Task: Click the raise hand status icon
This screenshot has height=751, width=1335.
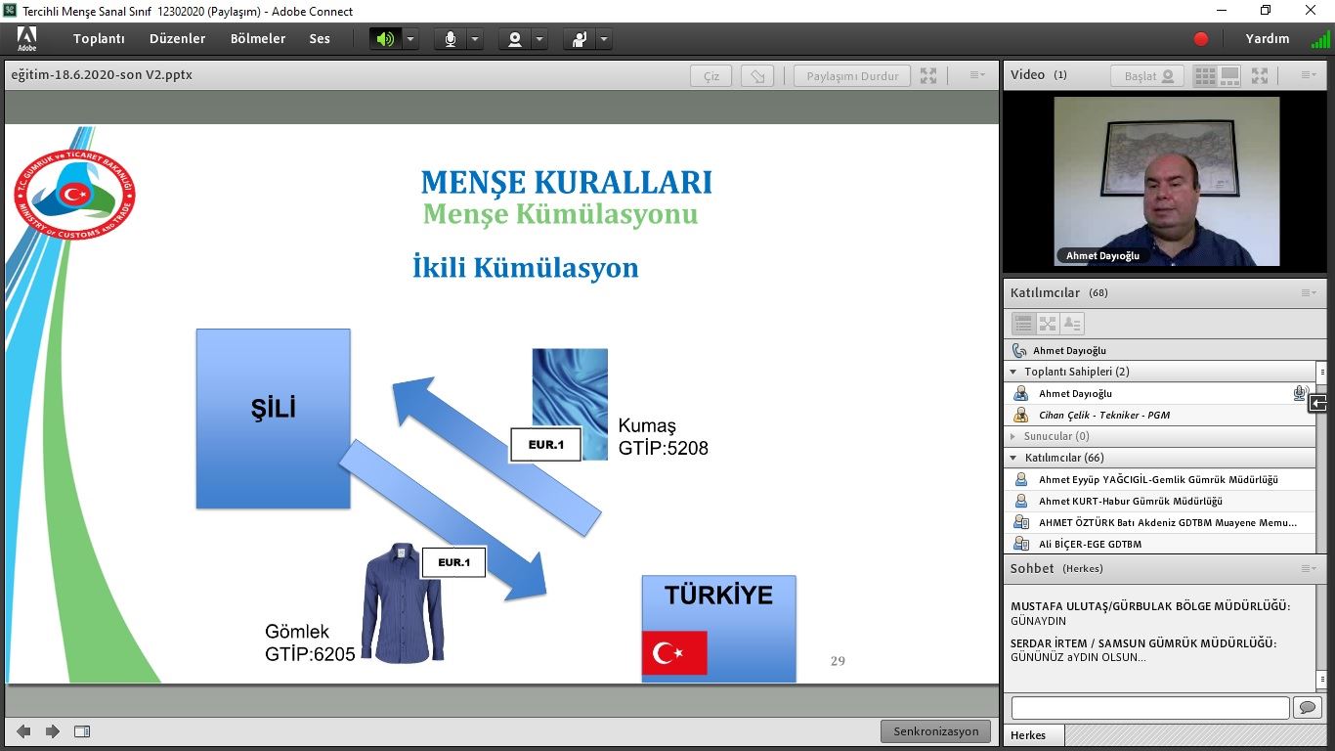Action: pyautogui.click(x=580, y=39)
